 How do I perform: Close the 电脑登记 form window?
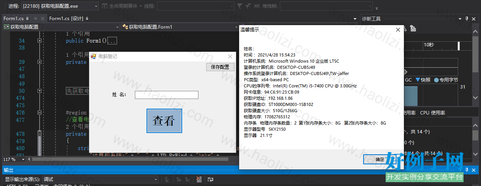[x=230, y=56]
